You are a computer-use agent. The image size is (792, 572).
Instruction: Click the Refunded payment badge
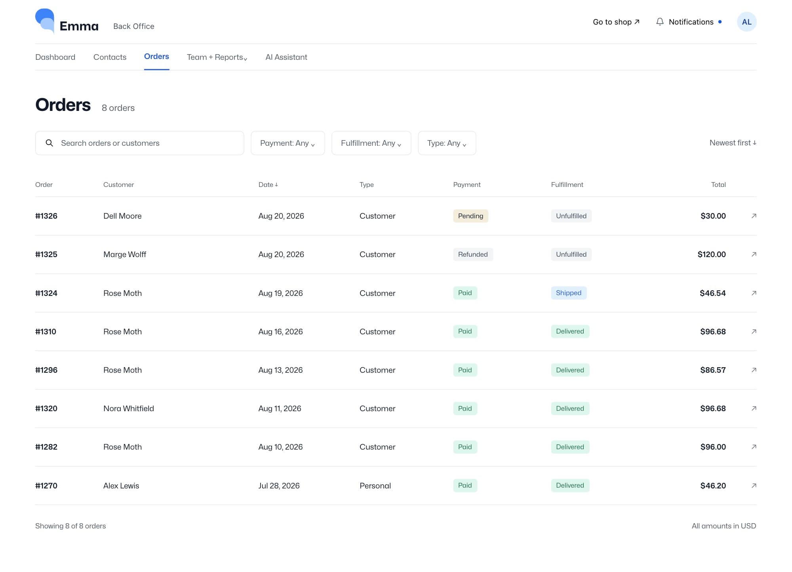click(473, 254)
